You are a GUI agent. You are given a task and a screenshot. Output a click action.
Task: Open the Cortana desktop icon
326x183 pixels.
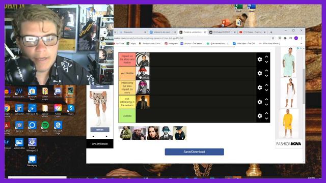click(32, 127)
